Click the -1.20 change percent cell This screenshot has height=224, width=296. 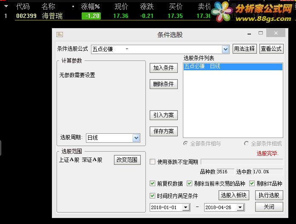click(x=91, y=16)
